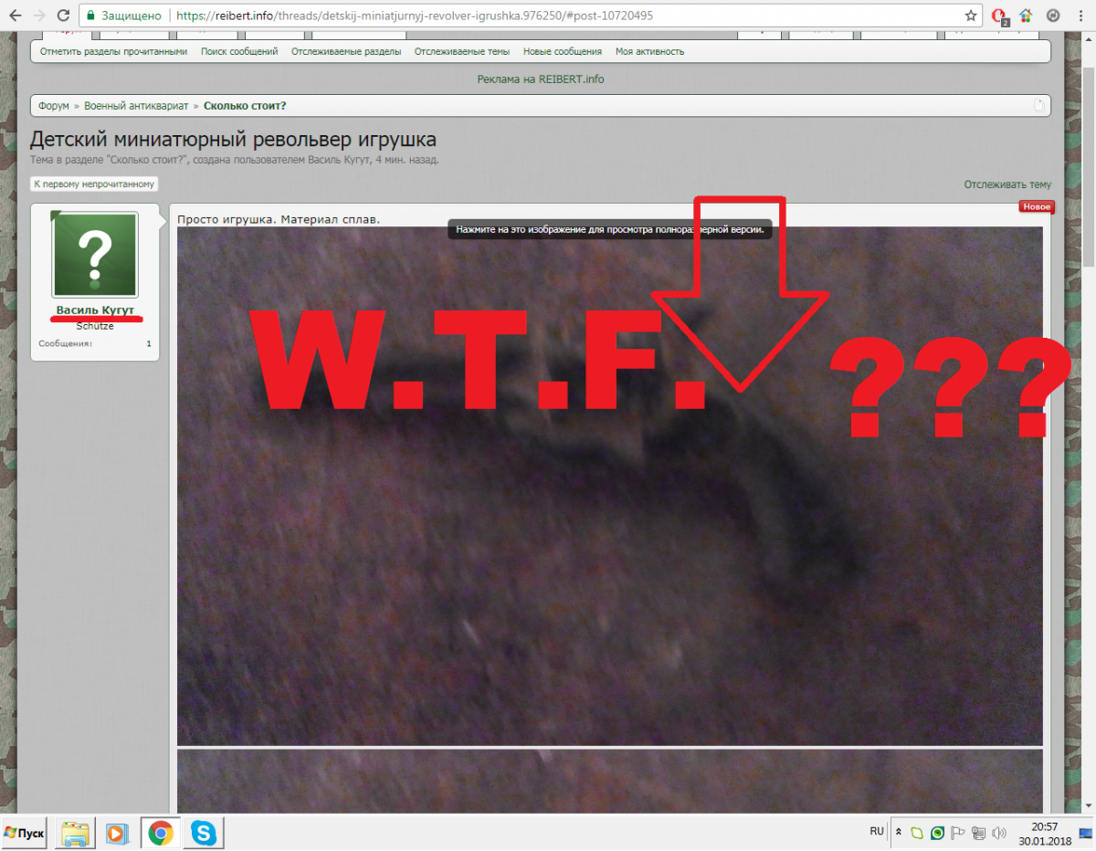Go to 'Отслеживаемые разделы'
Viewport: 1096px width, 851px height.
tap(346, 52)
